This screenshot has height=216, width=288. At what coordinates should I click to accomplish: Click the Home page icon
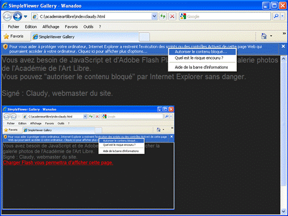pos(264,36)
